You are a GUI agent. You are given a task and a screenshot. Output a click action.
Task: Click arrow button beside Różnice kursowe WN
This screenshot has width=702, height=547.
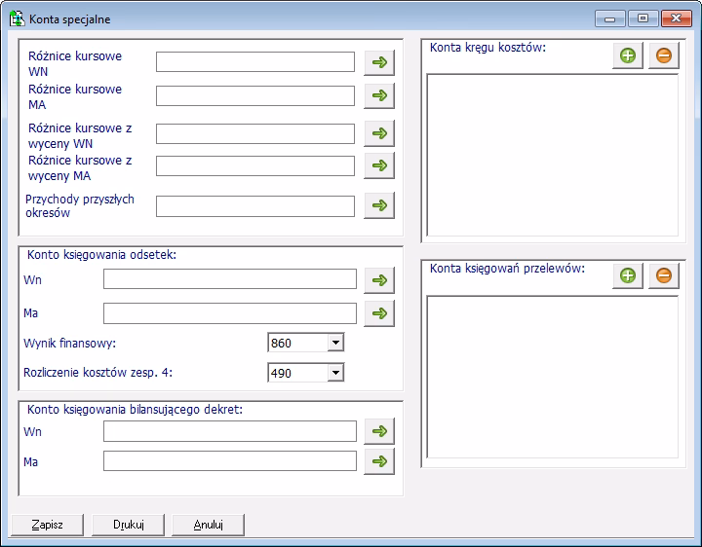[379, 63]
